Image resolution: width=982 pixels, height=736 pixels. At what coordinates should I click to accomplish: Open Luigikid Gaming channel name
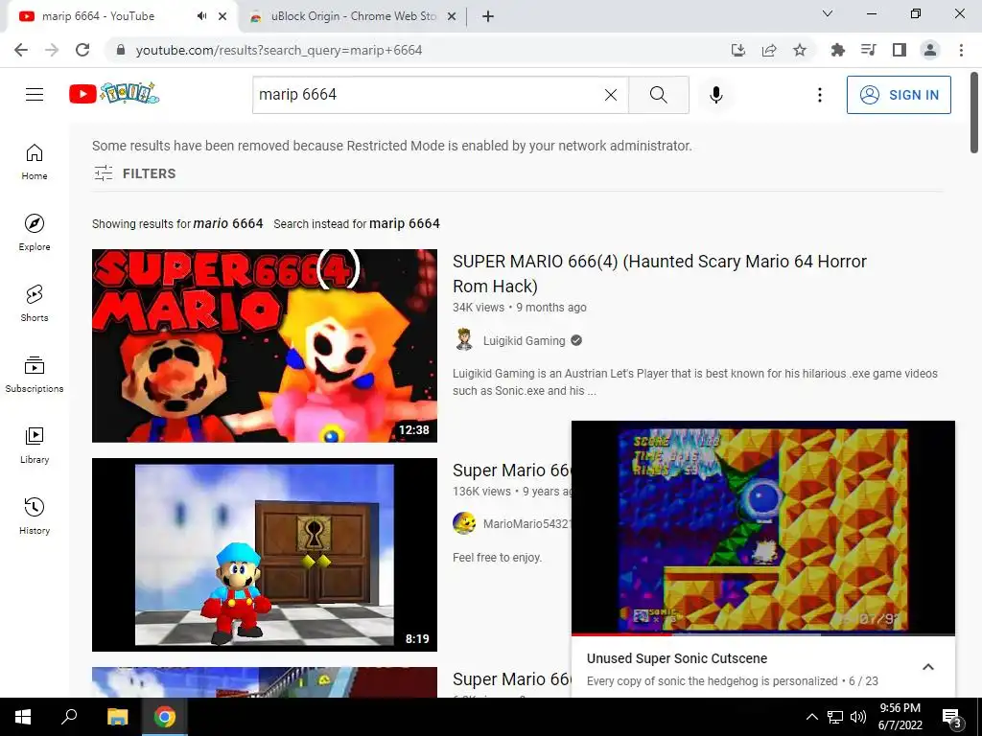[525, 340]
